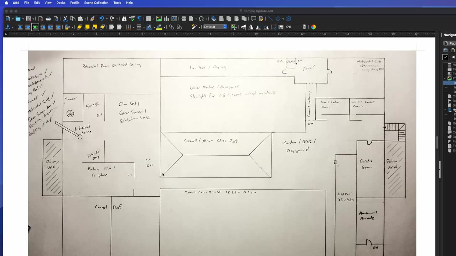Click the Border Style lines icon

(x=139, y=27)
